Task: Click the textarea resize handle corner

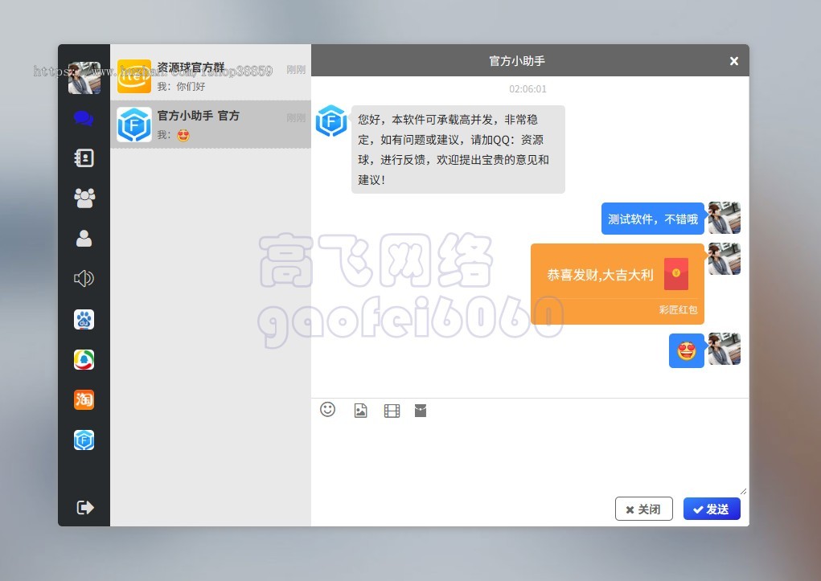Action: (744, 491)
